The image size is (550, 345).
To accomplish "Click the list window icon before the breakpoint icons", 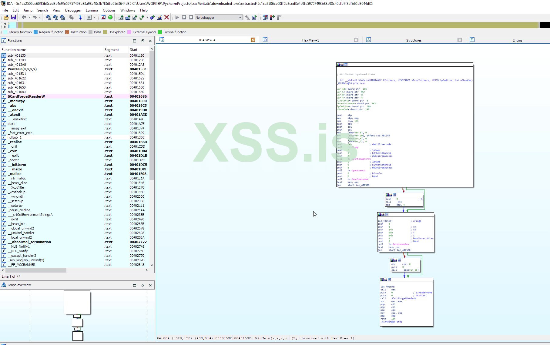I will coord(265,17).
